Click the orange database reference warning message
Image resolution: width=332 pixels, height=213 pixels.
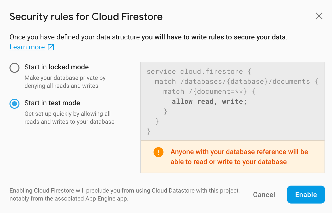pyautogui.click(x=239, y=157)
